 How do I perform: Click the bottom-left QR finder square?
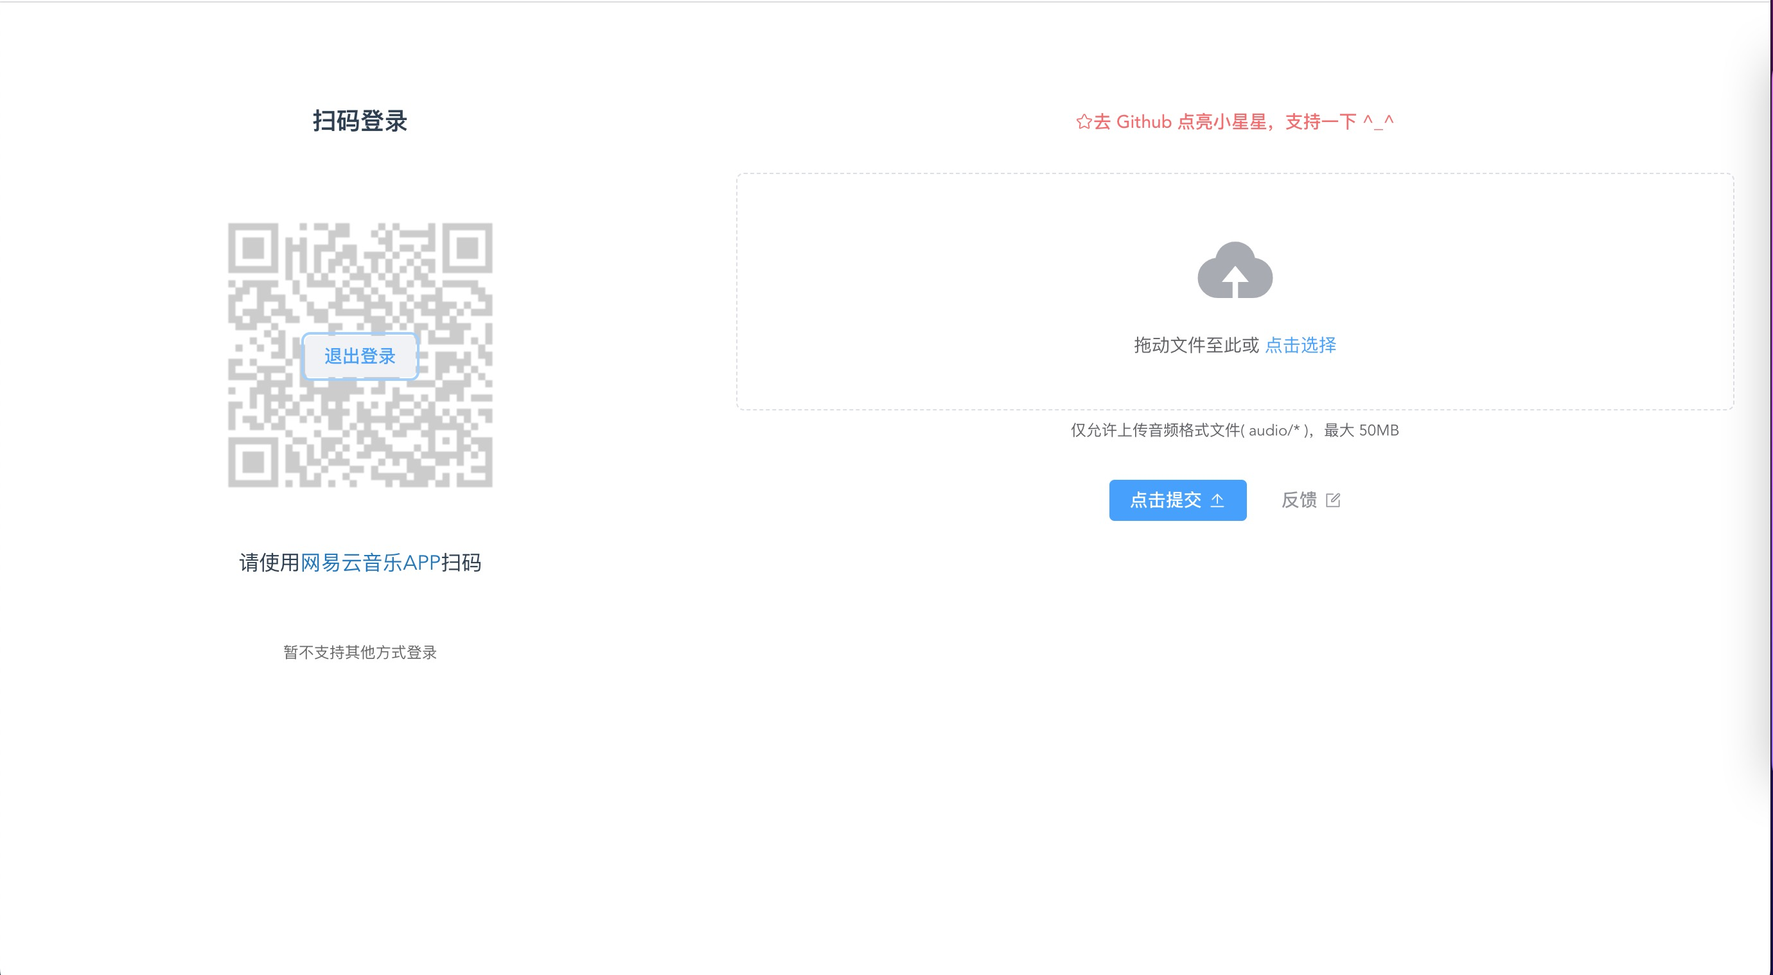point(252,462)
